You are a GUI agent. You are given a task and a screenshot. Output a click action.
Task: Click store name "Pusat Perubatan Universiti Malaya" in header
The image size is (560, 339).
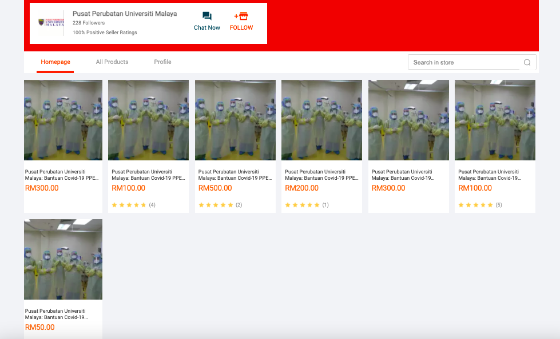125,14
